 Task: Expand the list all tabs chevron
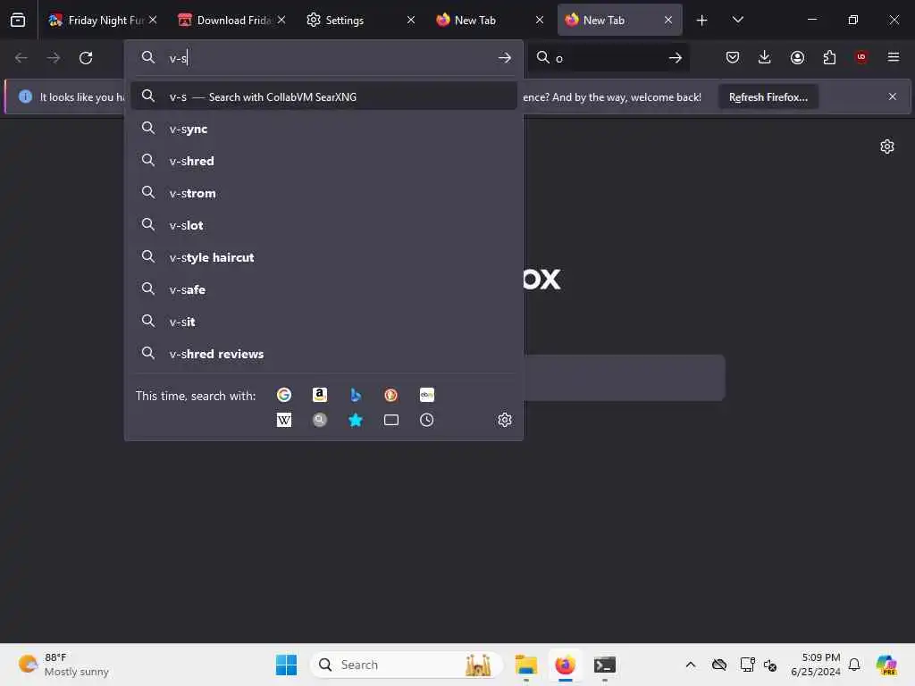pyautogui.click(x=737, y=21)
